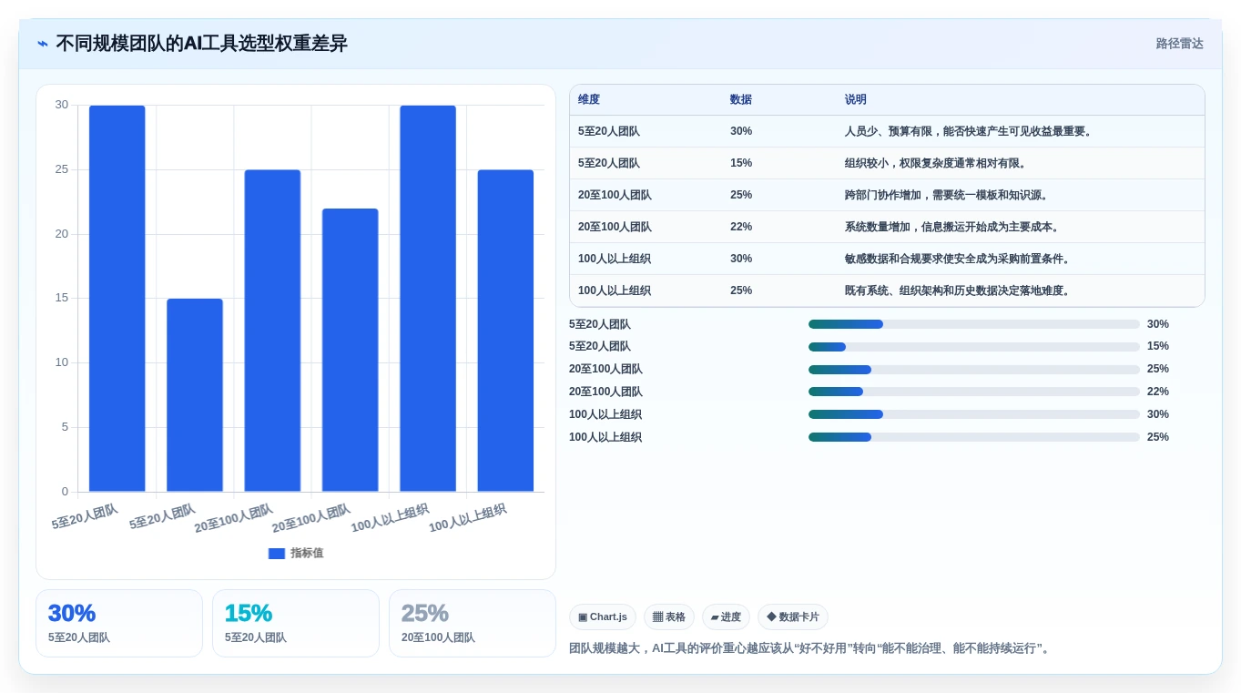Click the 表格 chip

[x=669, y=617]
